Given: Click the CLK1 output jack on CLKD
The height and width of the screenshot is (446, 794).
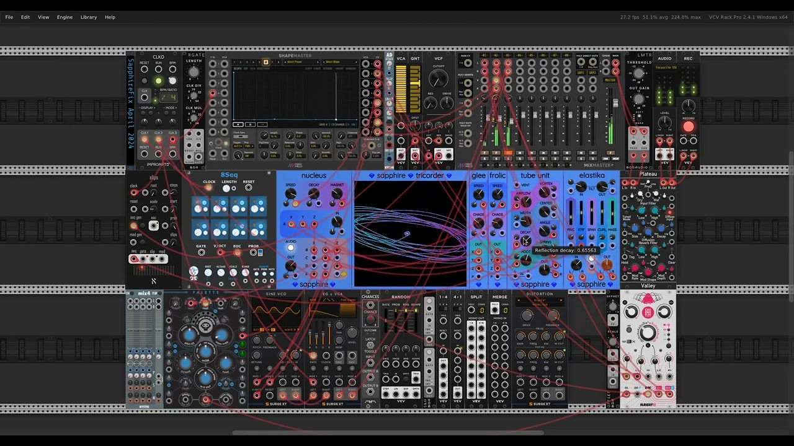Looking at the screenshot, I should pyautogui.click(x=144, y=139).
